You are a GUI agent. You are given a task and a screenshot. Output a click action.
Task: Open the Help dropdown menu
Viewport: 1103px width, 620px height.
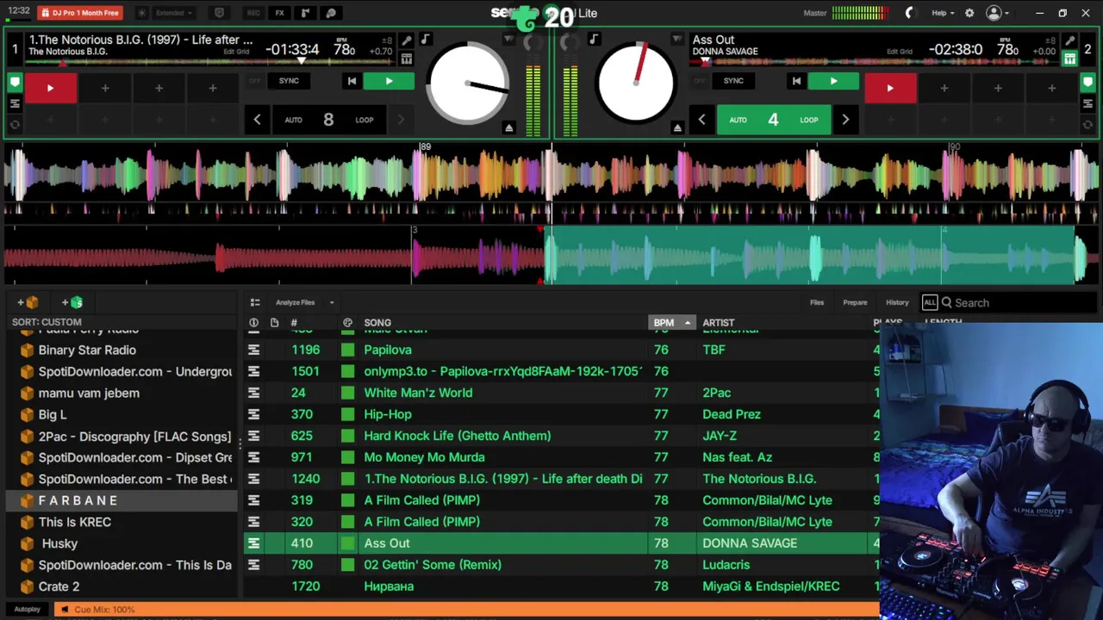(x=943, y=13)
